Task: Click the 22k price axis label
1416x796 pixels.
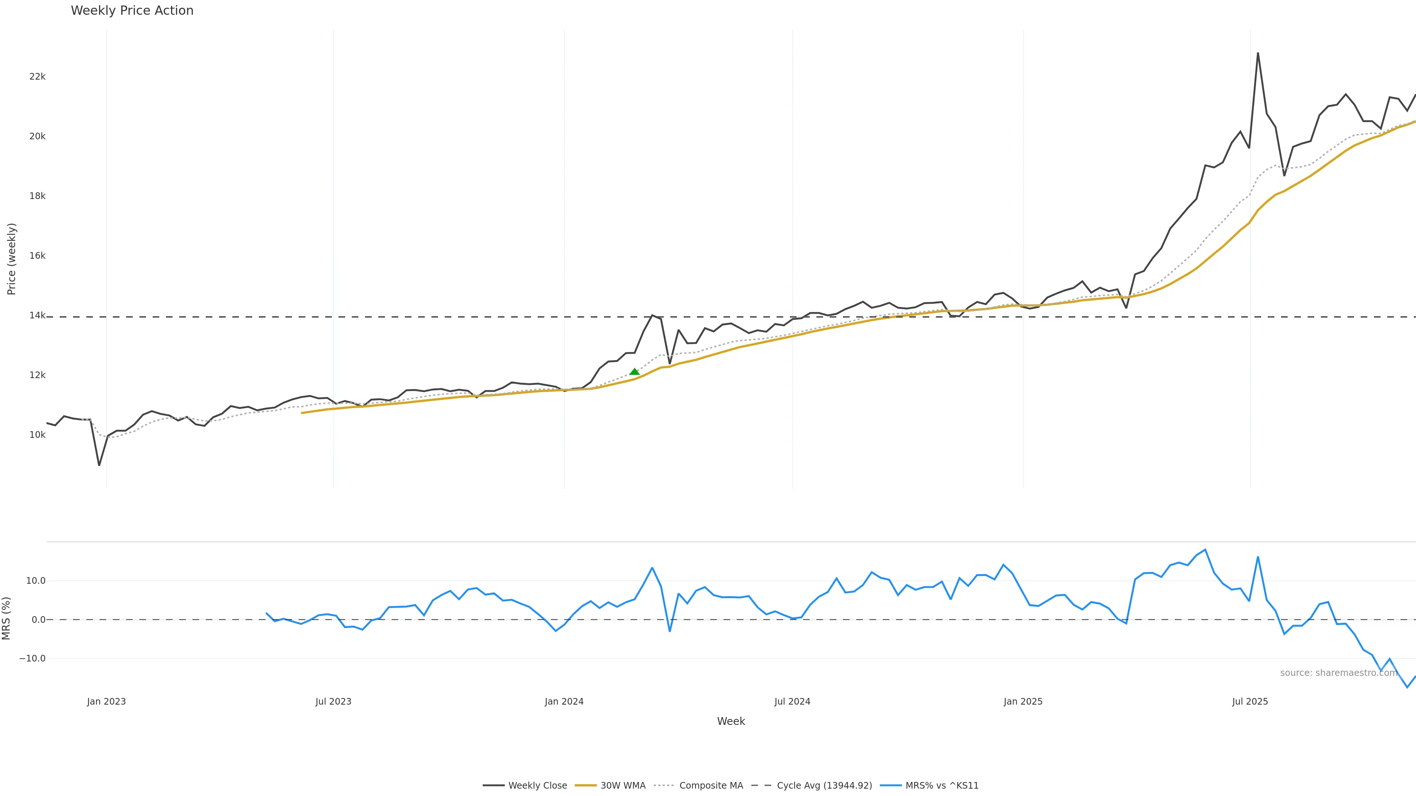Action: (x=37, y=77)
